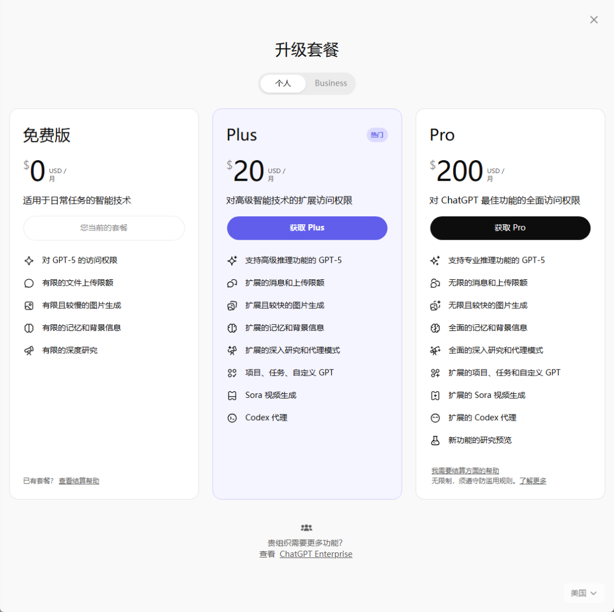Click the Plus plan title
The height and width of the screenshot is (612, 614).
(x=242, y=135)
